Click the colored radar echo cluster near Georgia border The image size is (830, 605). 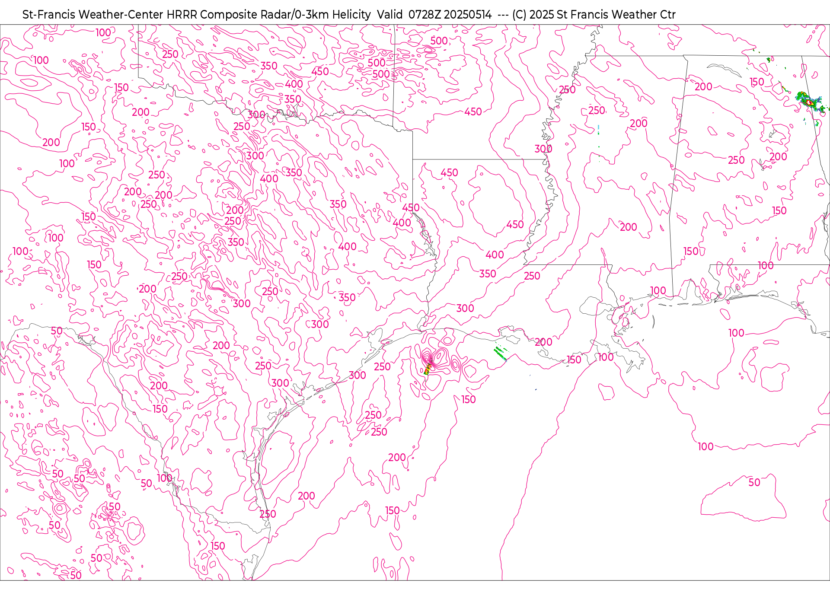coord(809,102)
